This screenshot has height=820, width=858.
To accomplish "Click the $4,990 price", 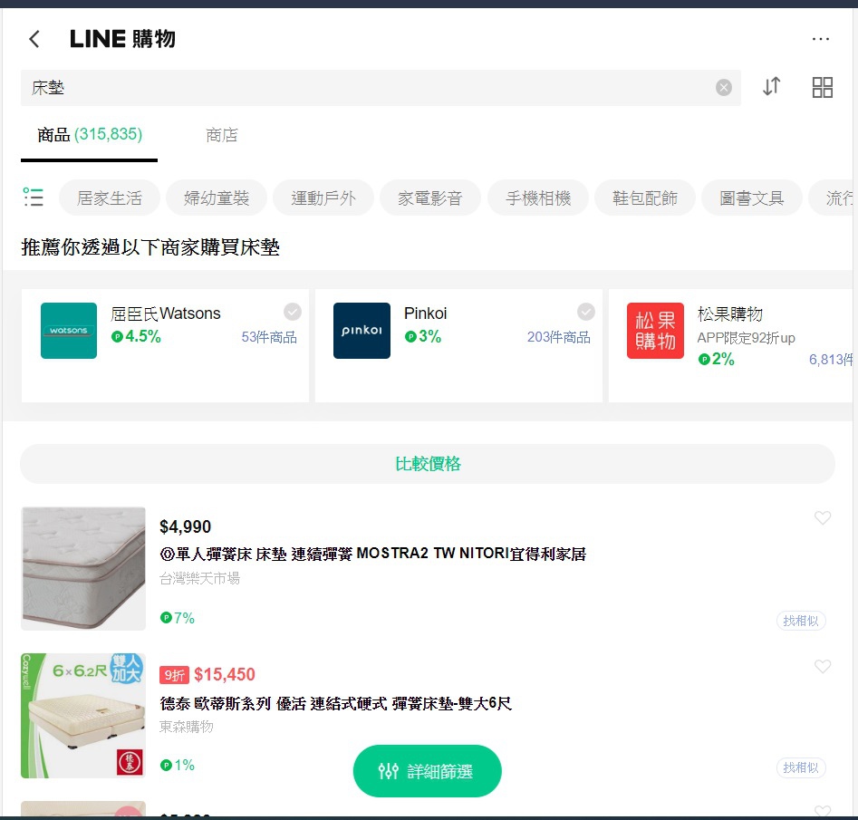I will [185, 526].
